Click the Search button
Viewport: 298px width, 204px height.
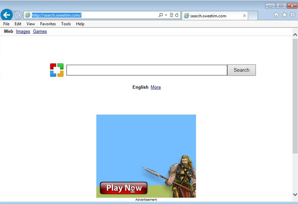pos(242,70)
